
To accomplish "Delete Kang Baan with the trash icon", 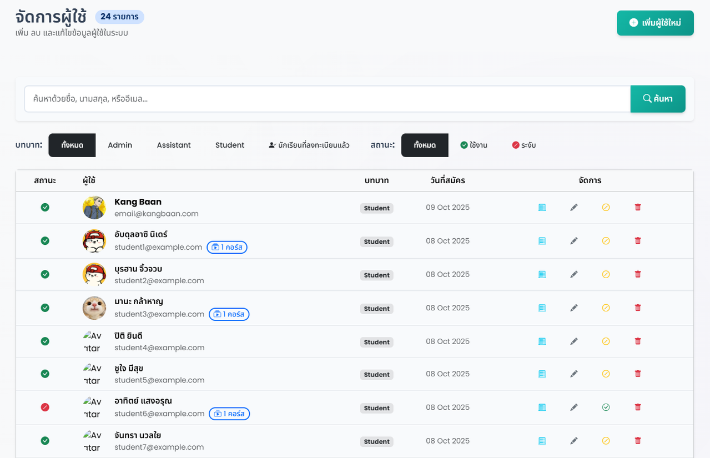I will click(x=638, y=207).
